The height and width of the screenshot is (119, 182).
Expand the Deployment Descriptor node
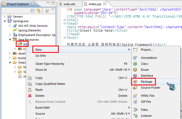(10, 35)
